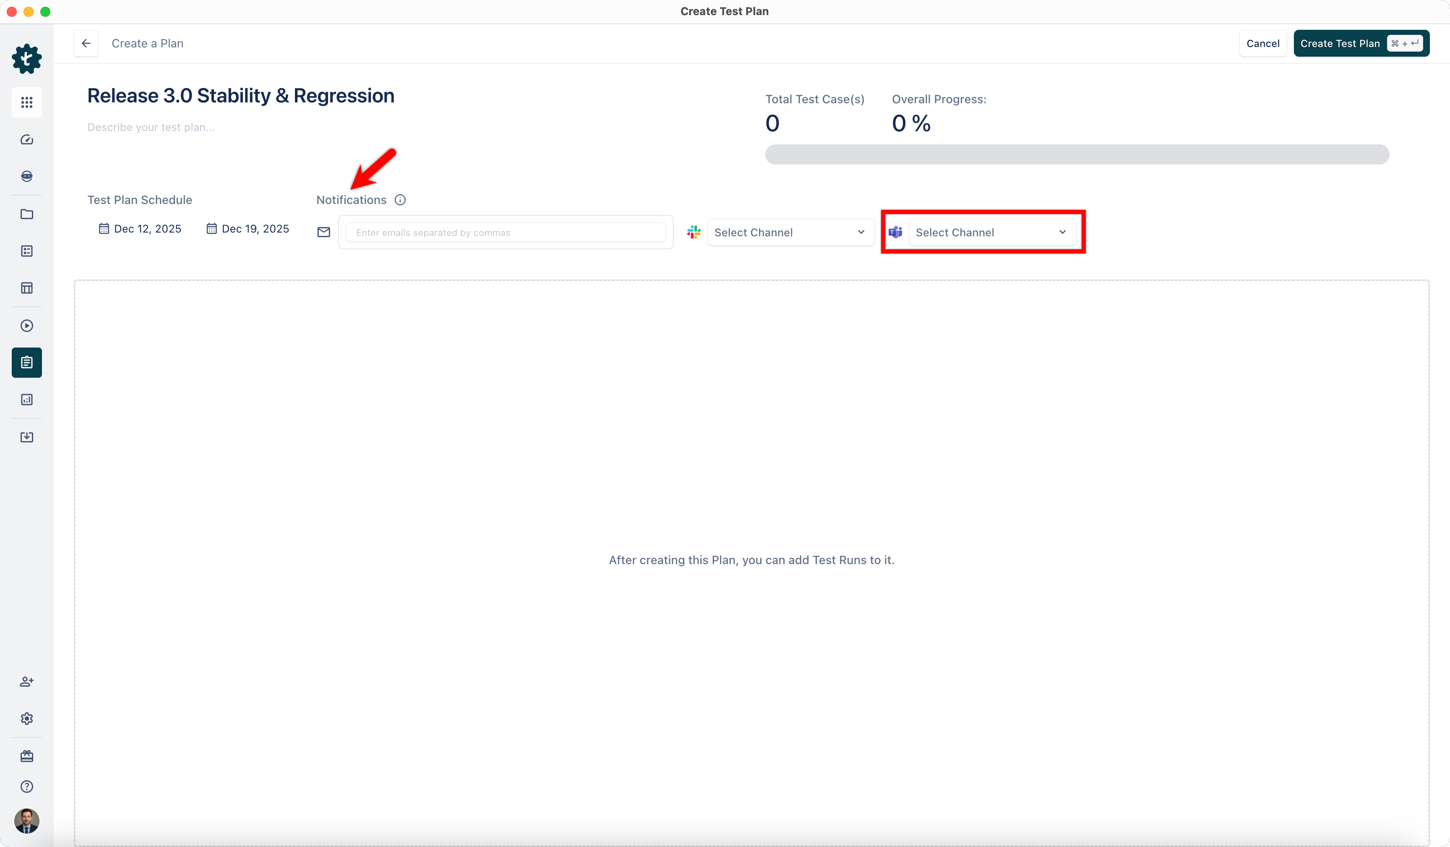Select the active Test Plans clipboard icon

[x=26, y=362]
